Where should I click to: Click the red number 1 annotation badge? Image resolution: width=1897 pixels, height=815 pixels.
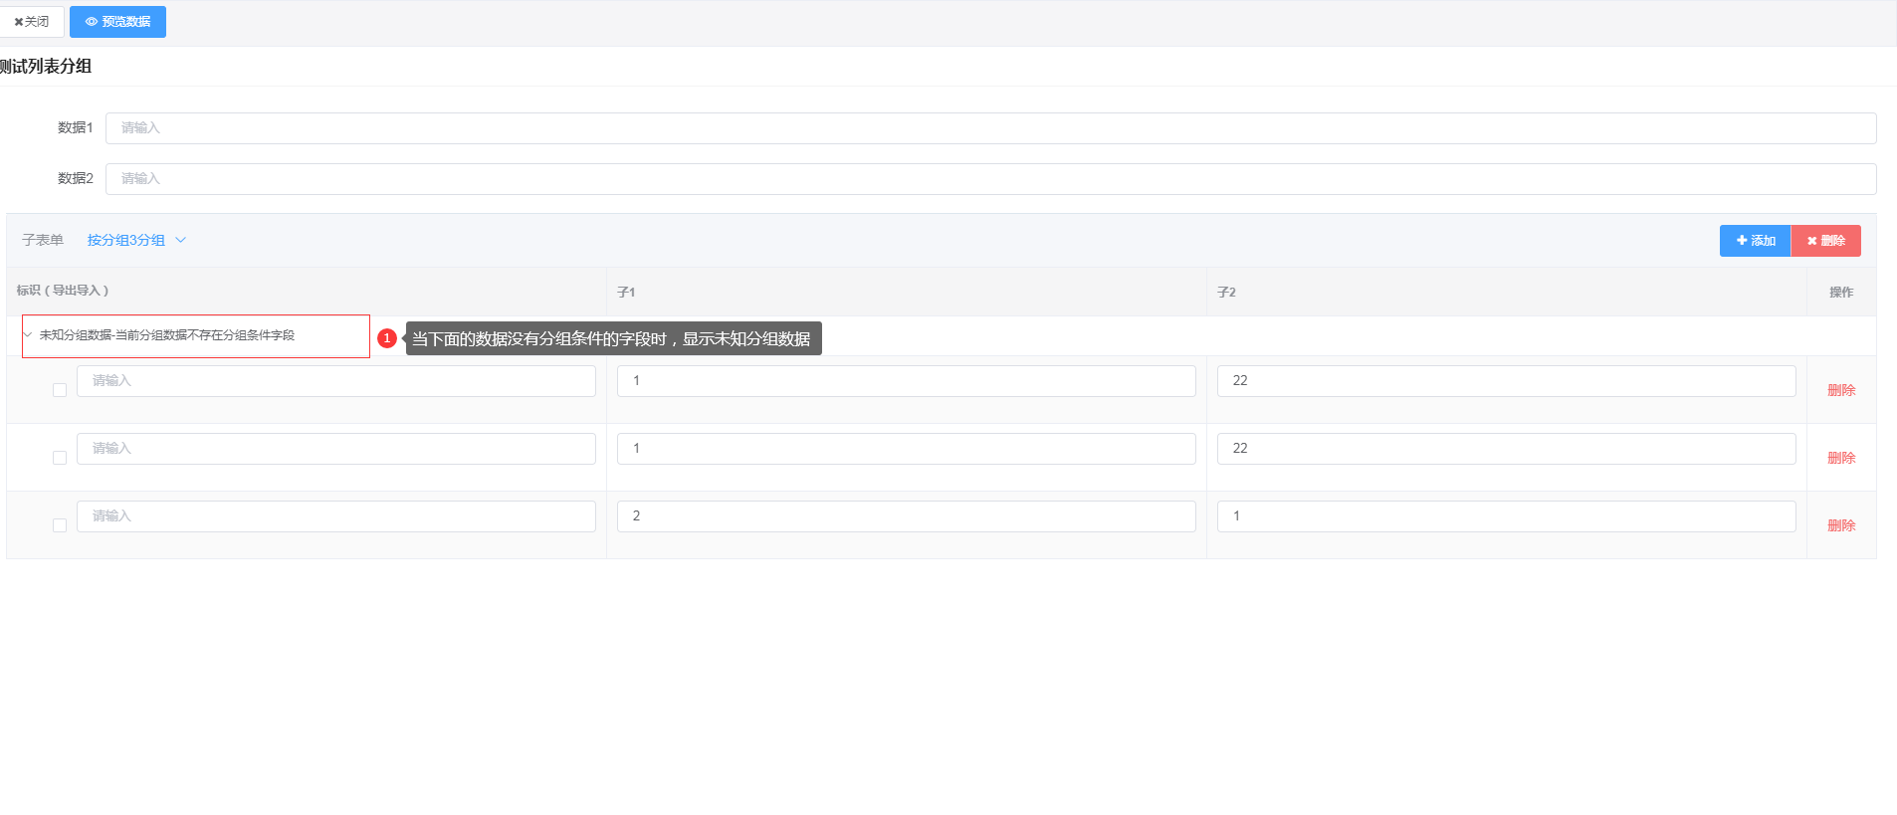click(x=387, y=338)
